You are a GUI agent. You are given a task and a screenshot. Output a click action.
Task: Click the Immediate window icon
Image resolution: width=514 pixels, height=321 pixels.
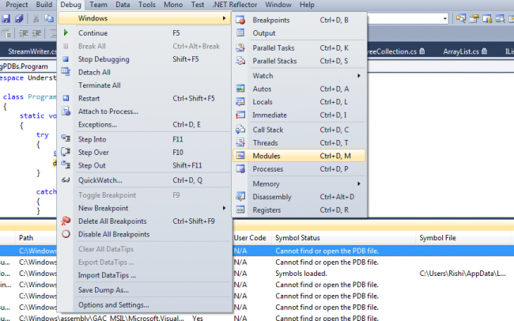click(240, 115)
